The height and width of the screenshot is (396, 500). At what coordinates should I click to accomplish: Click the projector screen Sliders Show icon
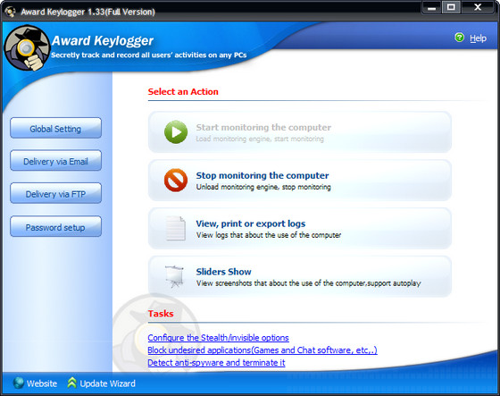(174, 276)
